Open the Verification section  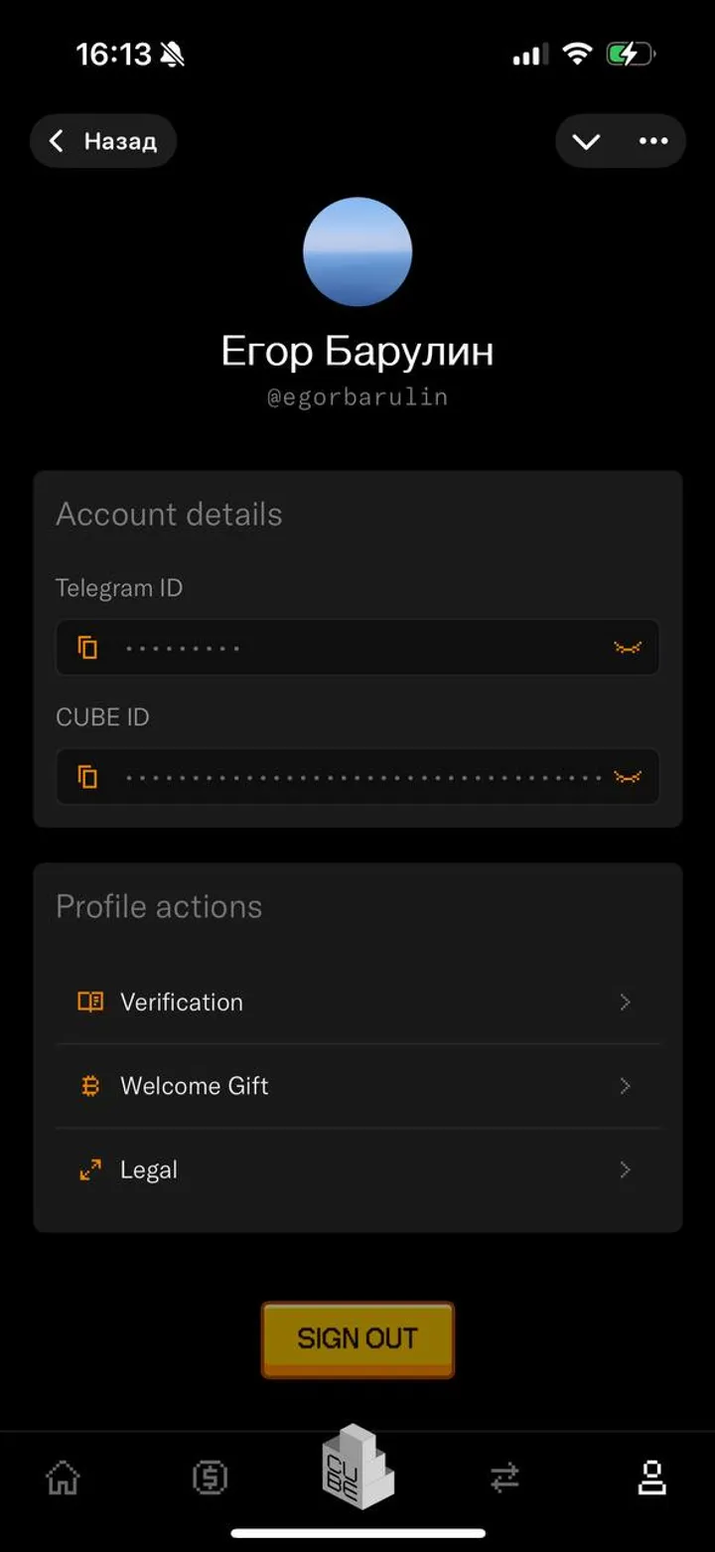tap(182, 1002)
